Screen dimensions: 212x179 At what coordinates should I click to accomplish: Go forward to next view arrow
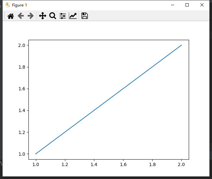pyautogui.click(x=31, y=16)
